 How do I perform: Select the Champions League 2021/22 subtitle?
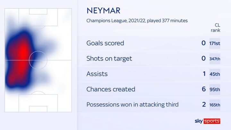[137, 21]
